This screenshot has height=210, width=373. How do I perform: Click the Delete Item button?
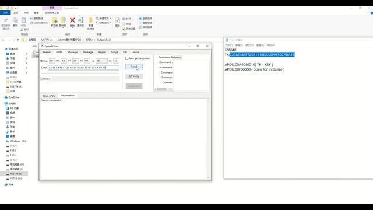coord(134,86)
